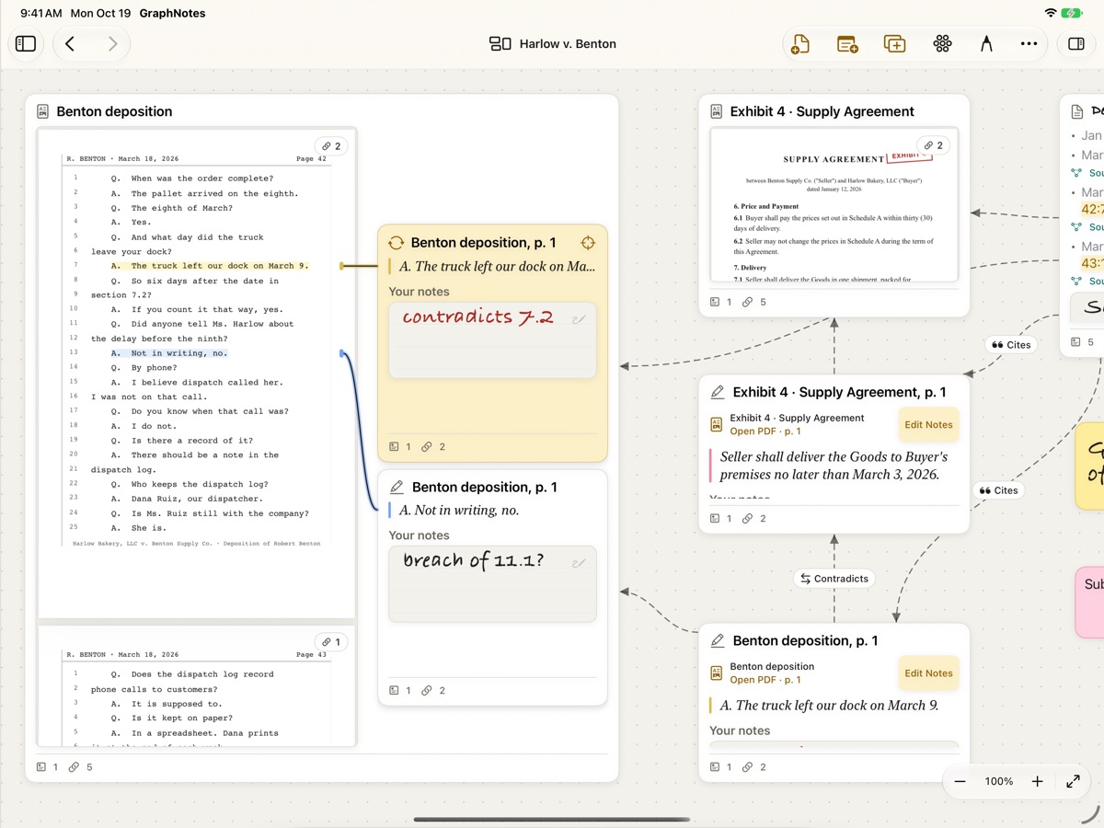Click links count 5 on Benton deposition footer
The image size is (1104, 828).
click(80, 767)
